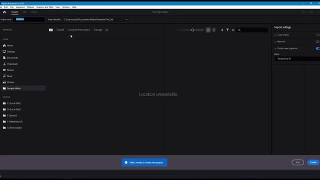Click the Exit button
Image resolution: width=320 pixels, height=180 pixels.
tap(298, 162)
